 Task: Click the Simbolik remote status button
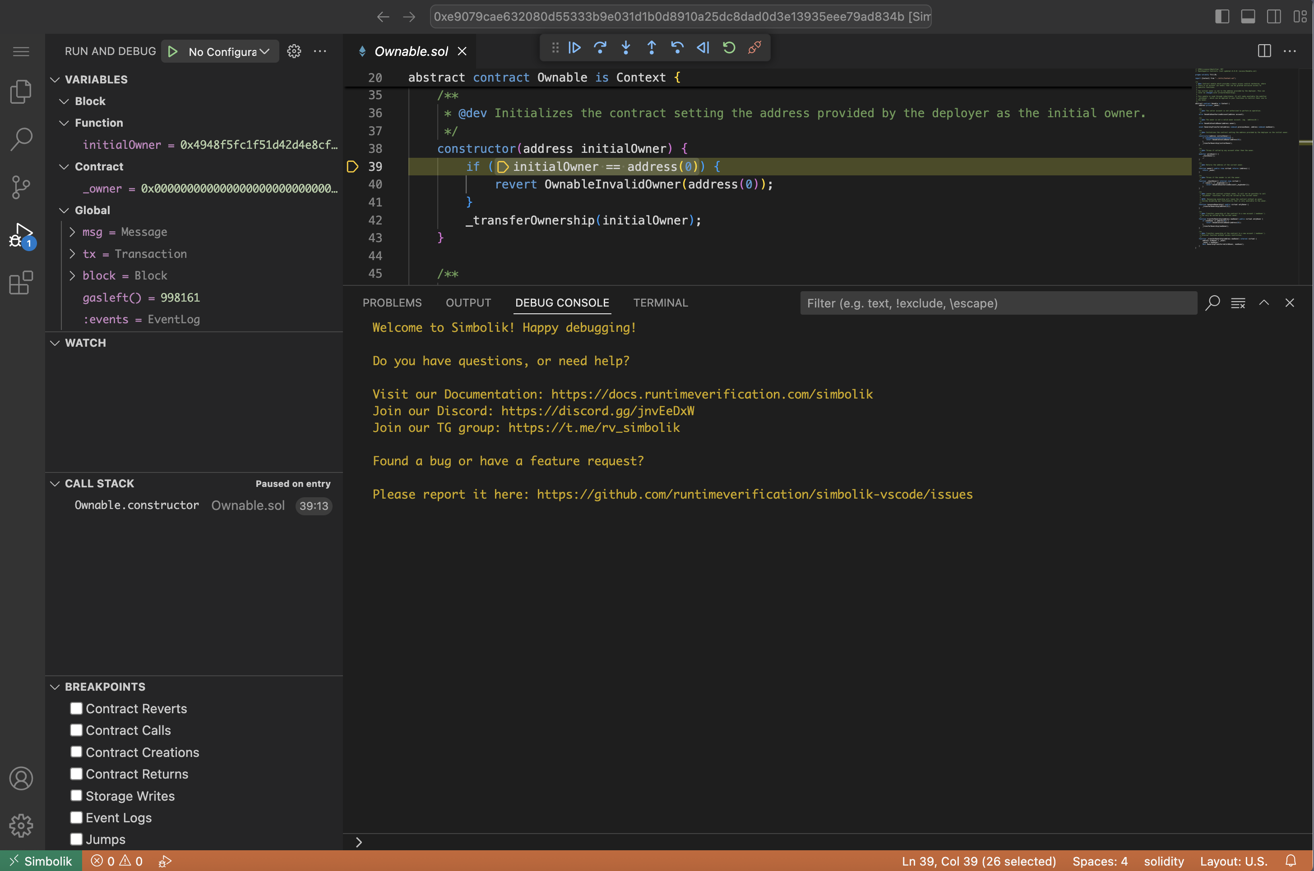41,861
